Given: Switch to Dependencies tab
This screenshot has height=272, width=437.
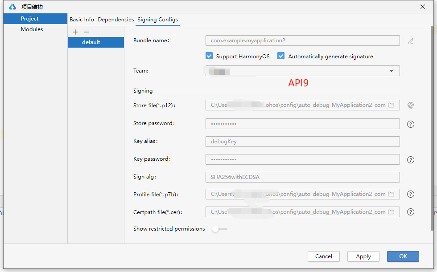Looking at the screenshot, I should point(115,20).
